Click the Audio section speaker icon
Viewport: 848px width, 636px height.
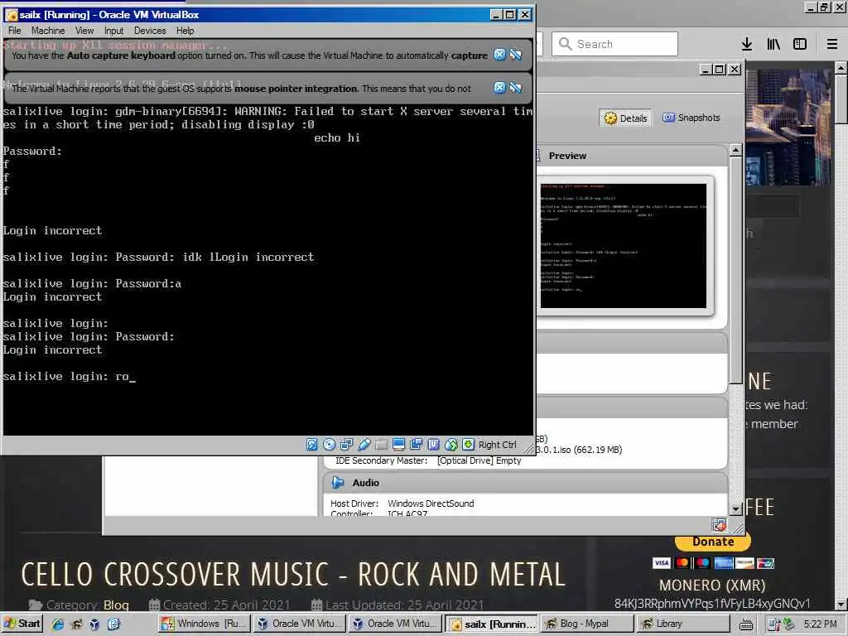(x=338, y=483)
